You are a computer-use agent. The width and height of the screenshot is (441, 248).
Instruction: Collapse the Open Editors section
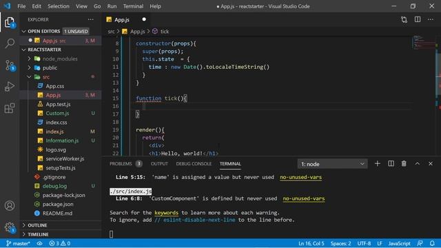(x=24, y=31)
